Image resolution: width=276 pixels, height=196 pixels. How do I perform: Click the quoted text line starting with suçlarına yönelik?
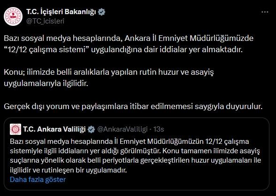point(135,160)
